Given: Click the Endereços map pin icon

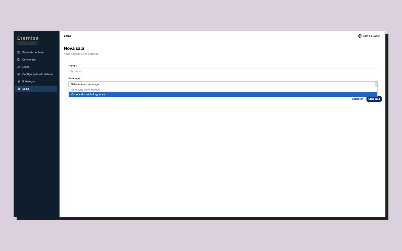Looking at the screenshot, I should coord(19,82).
